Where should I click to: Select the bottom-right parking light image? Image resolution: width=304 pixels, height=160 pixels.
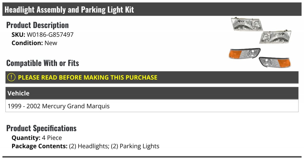tap(275, 62)
